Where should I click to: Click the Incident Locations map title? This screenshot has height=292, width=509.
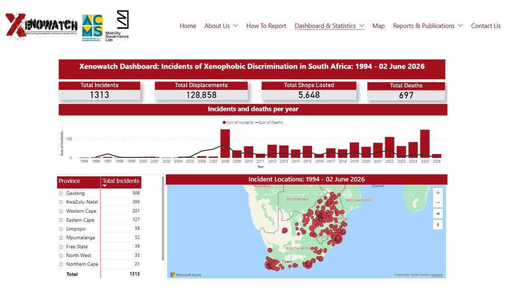[306, 180]
